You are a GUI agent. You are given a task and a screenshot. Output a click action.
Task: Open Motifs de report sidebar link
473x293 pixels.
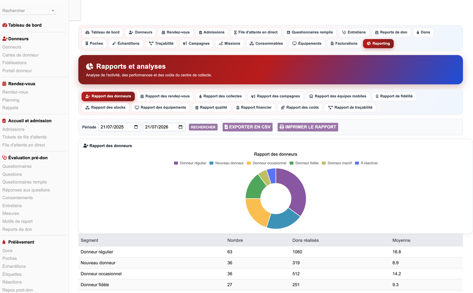pyautogui.click(x=18, y=222)
